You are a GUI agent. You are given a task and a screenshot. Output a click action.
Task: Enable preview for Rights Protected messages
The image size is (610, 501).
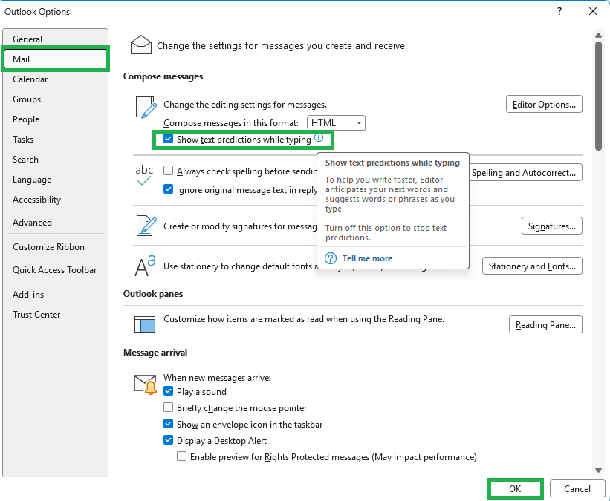coord(182,456)
